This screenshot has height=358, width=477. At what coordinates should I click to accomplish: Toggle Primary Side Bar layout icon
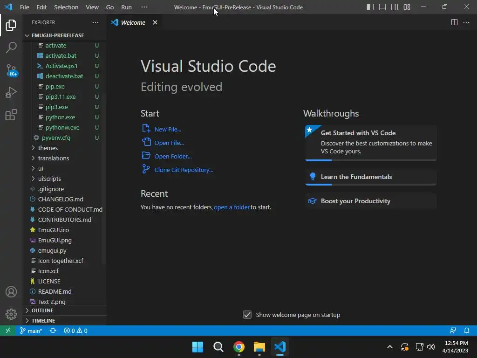pos(370,7)
